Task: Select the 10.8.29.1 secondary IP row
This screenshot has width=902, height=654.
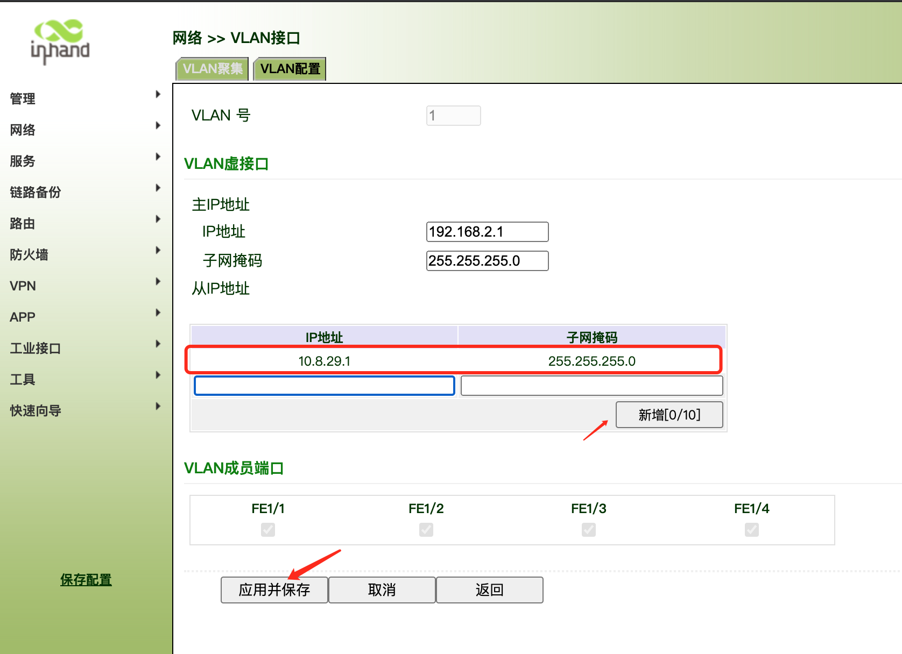Action: coord(325,361)
